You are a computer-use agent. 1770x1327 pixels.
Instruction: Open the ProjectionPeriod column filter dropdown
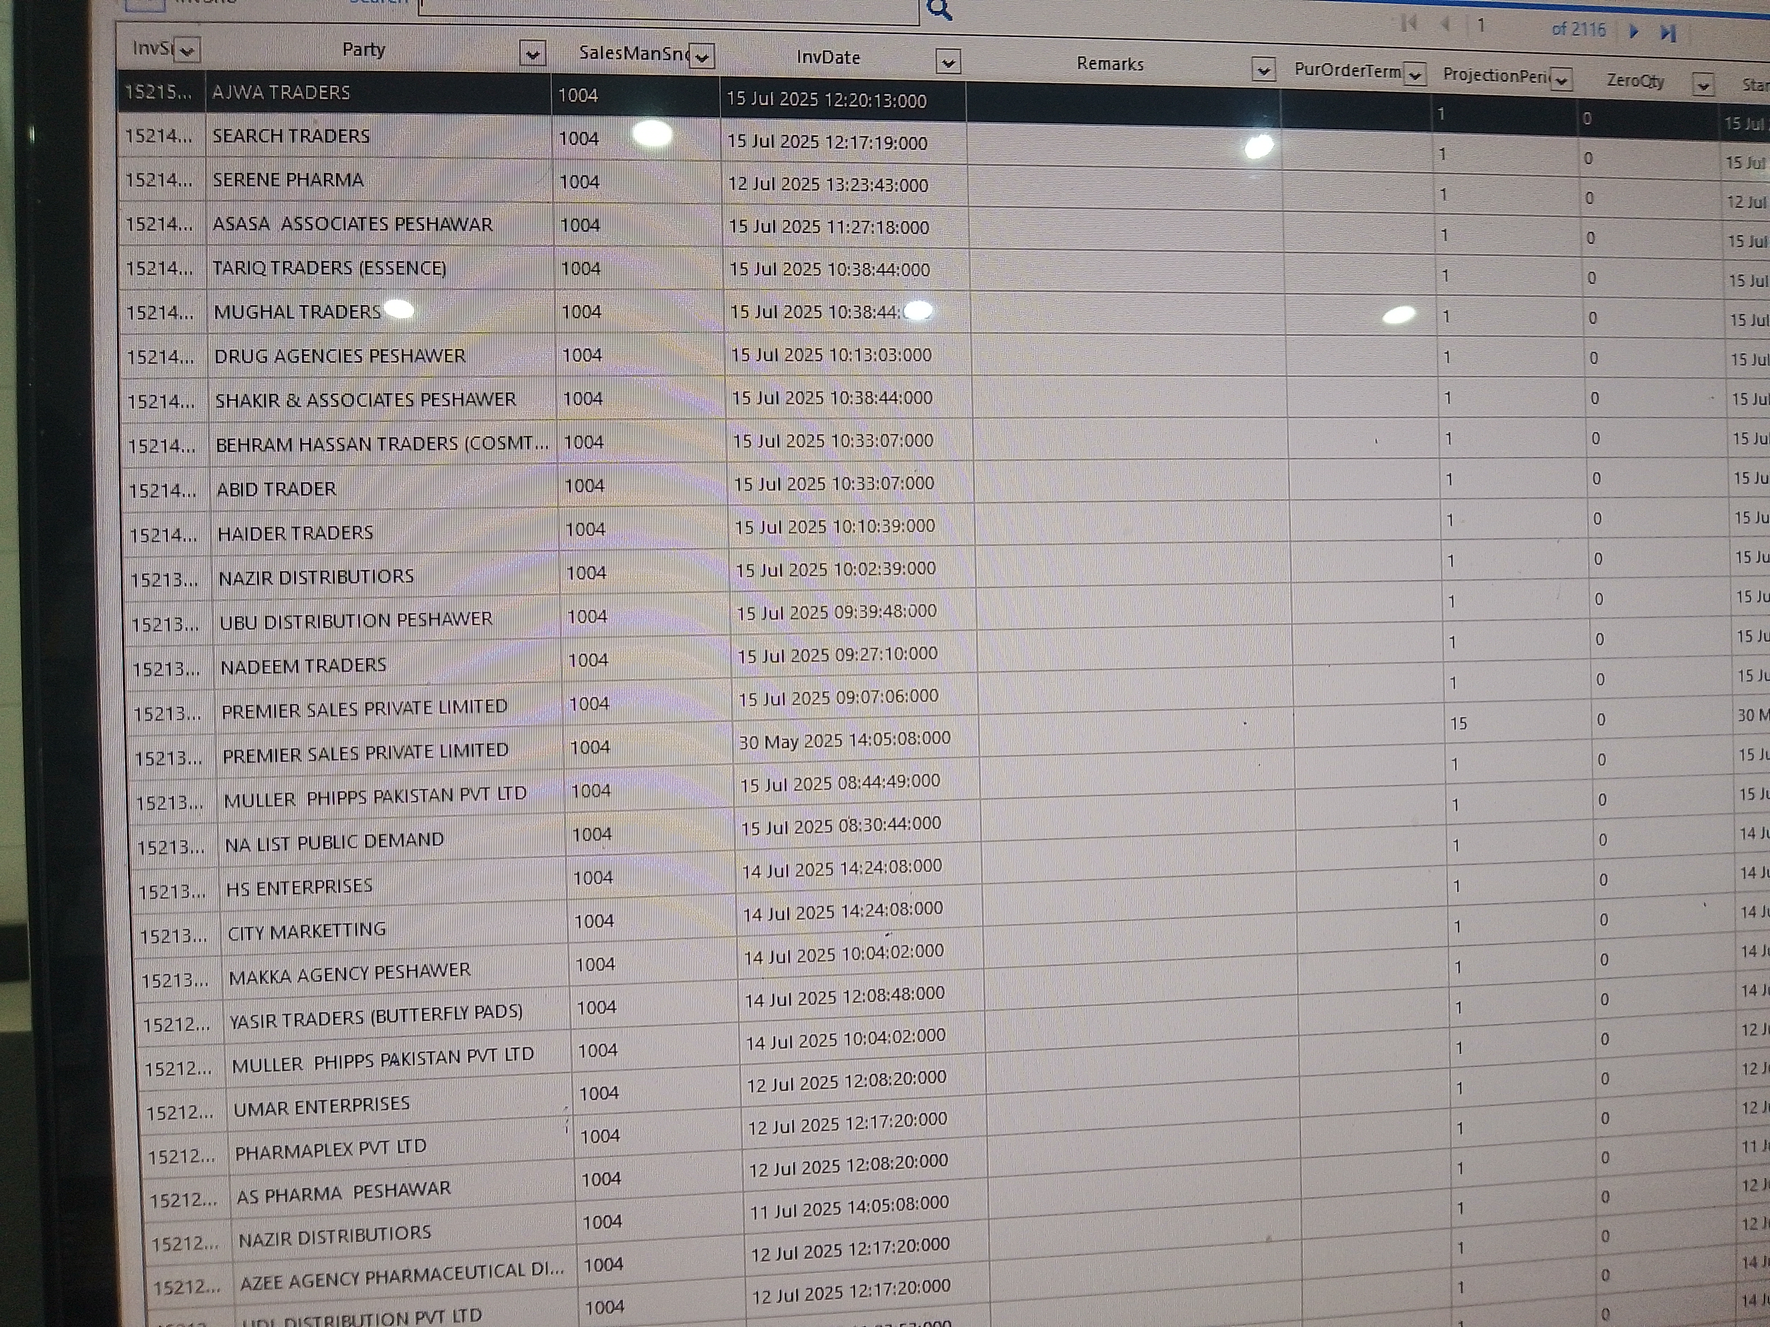coord(1561,80)
